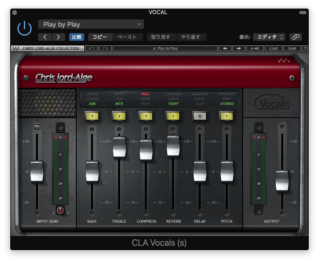This screenshot has width=319, height=262.
Task: Click the INPUT SENS fader handle
Action: tap(37, 171)
